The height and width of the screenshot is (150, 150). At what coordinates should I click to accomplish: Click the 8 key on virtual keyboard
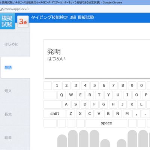(x=123, y=85)
